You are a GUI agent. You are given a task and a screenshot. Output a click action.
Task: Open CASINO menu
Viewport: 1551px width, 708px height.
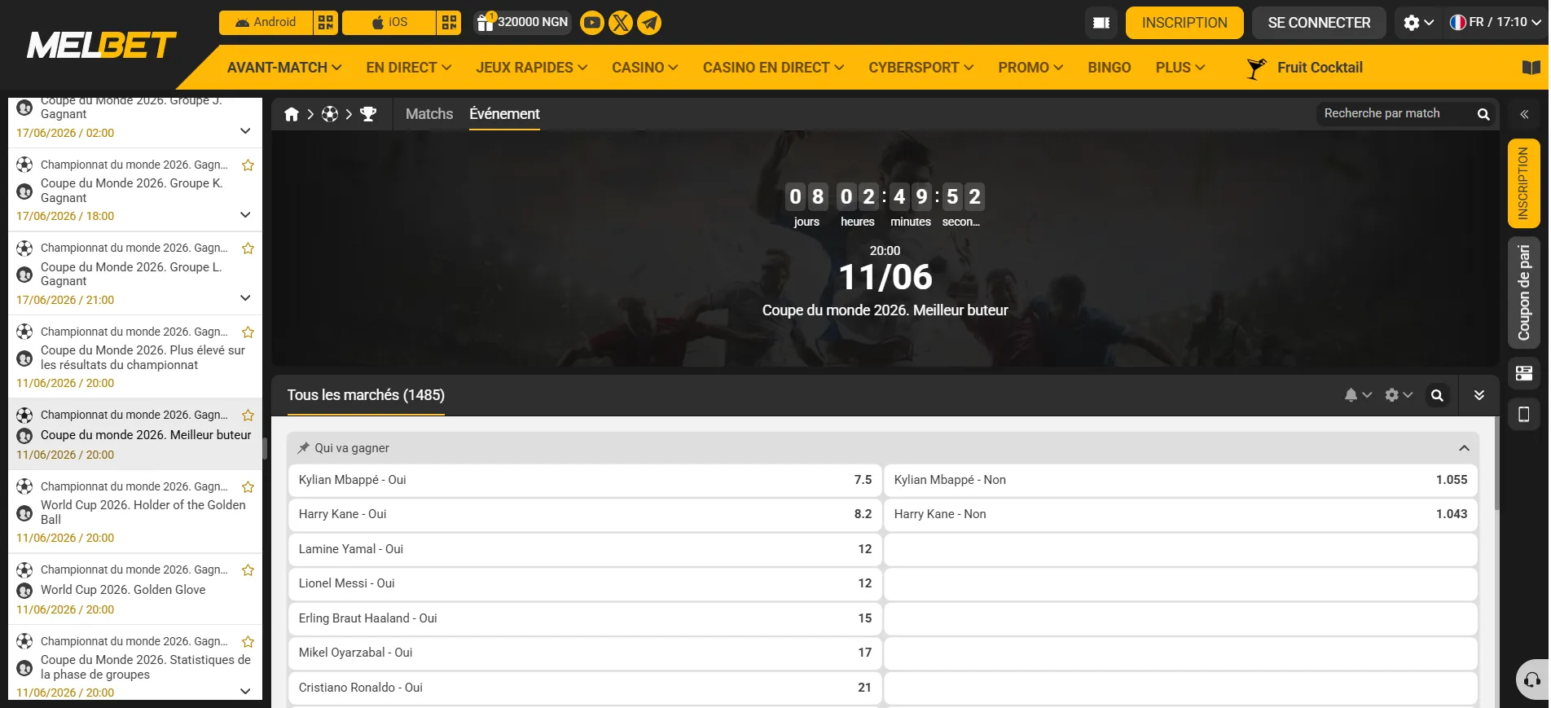pyautogui.click(x=645, y=68)
